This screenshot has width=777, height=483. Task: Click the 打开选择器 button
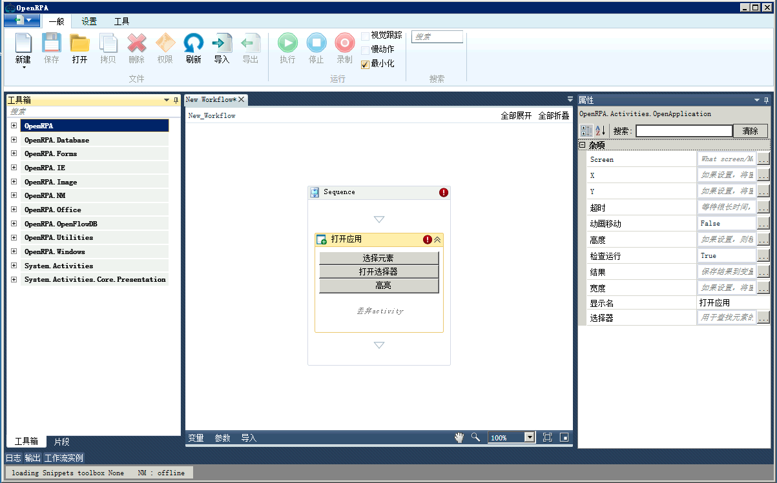point(379,271)
